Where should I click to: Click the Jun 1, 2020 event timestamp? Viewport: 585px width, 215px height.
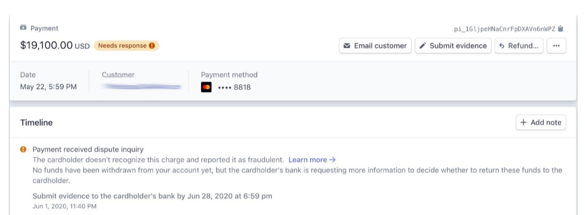(x=64, y=206)
